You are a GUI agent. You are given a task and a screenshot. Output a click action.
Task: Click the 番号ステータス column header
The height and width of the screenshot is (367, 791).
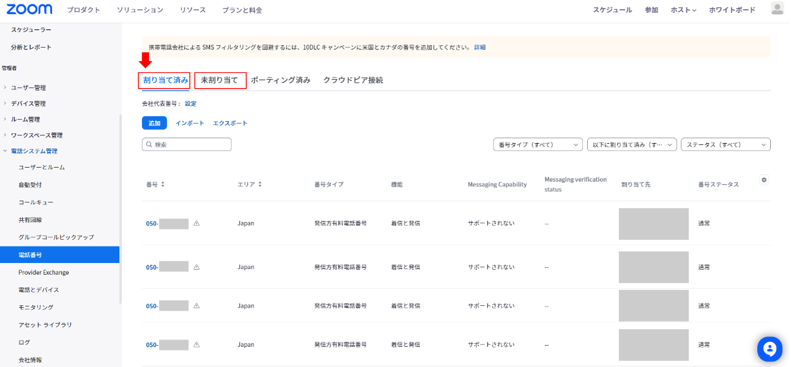click(718, 184)
